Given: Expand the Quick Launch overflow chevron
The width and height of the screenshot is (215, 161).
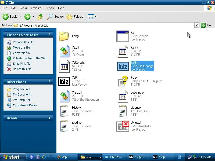Looking at the screenshot, I should tap(50, 156).
